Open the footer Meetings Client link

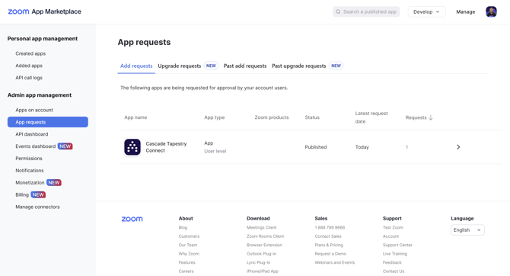click(x=262, y=227)
